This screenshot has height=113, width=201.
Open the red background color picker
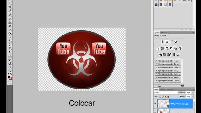point(11,79)
